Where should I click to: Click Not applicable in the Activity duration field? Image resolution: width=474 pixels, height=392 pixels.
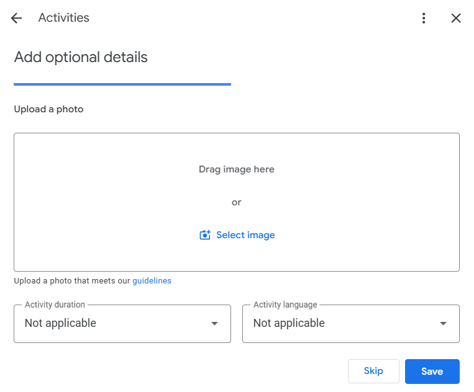(x=60, y=323)
